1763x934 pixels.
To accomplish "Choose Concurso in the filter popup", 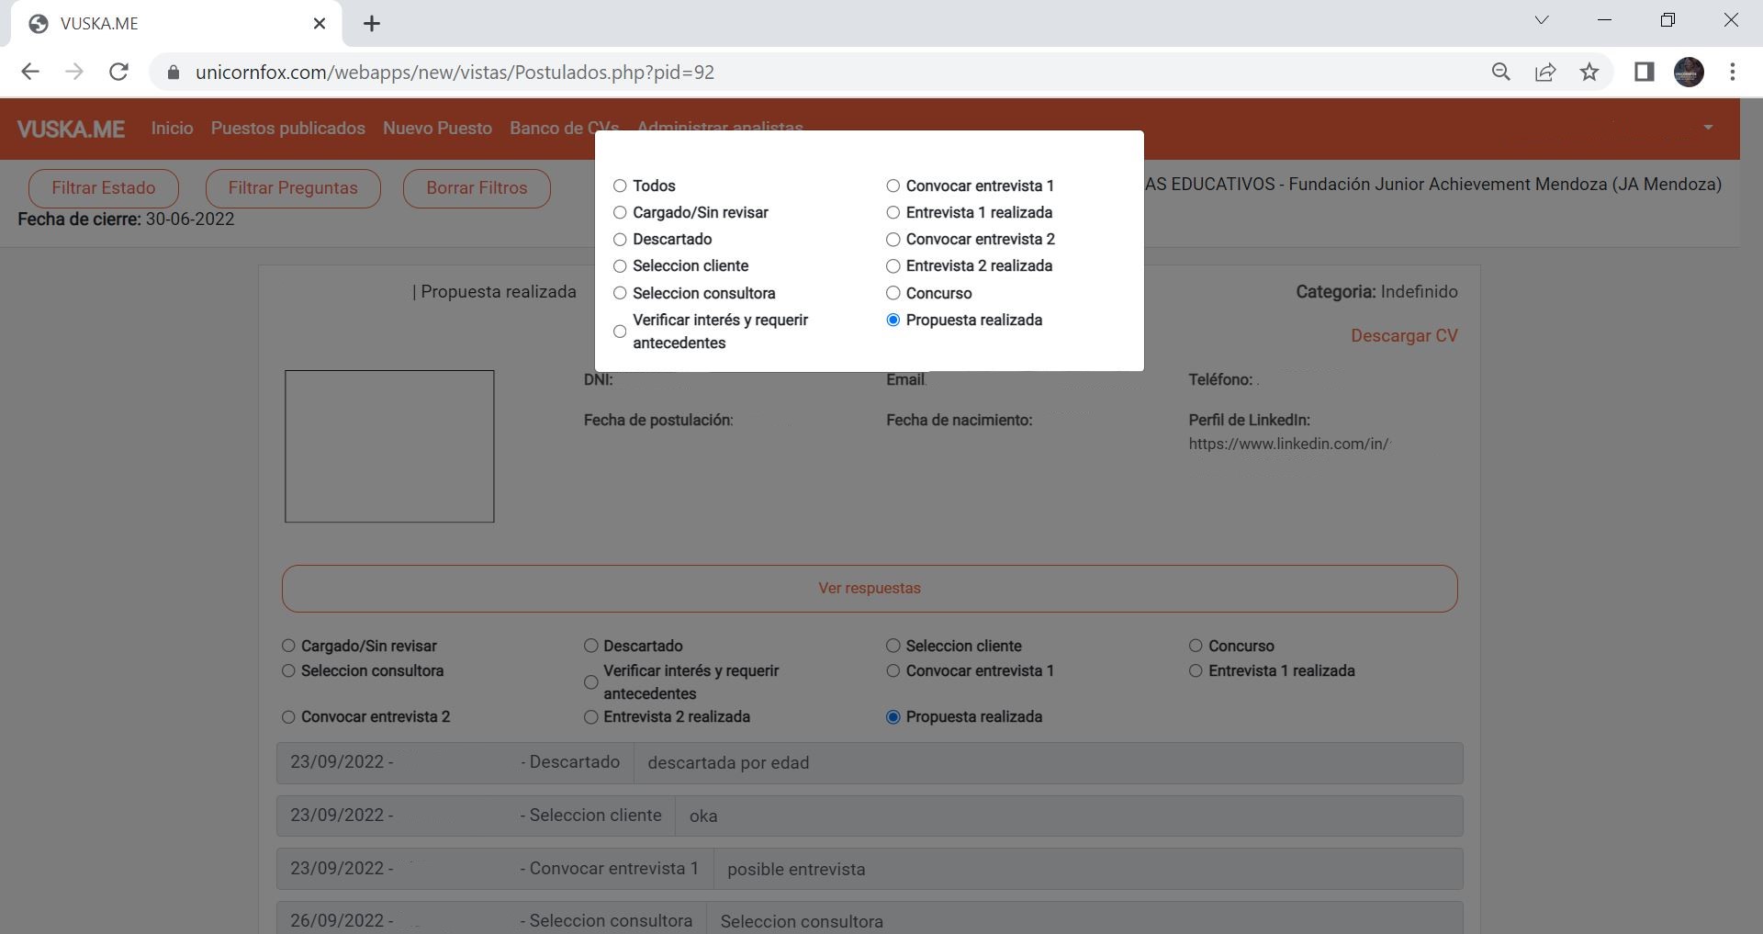I will [893, 293].
